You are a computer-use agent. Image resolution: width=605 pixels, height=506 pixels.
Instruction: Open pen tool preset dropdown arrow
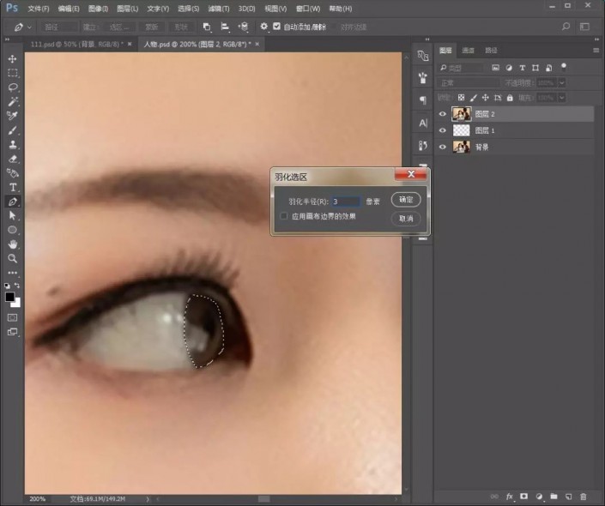[x=29, y=27]
